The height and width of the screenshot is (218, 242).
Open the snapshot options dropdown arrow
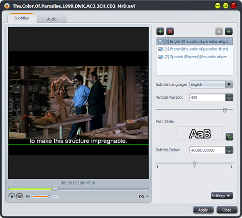(x=147, y=196)
